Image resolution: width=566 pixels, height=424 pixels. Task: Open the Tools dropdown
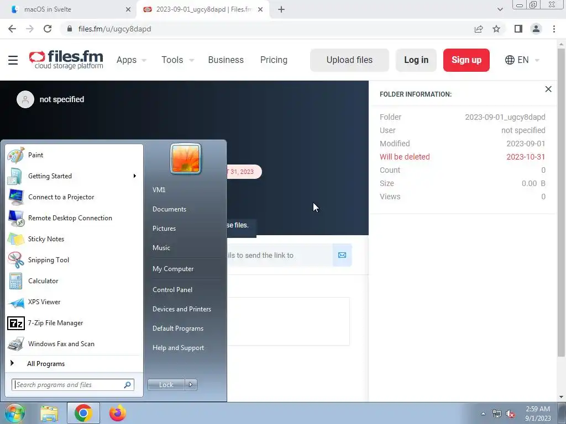pyautogui.click(x=177, y=60)
